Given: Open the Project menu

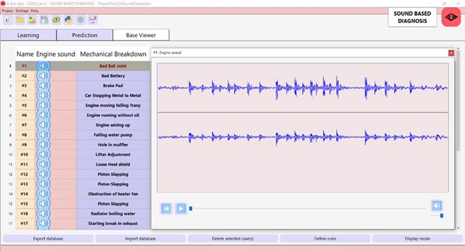Looking at the screenshot, I should pyautogui.click(x=7, y=11).
